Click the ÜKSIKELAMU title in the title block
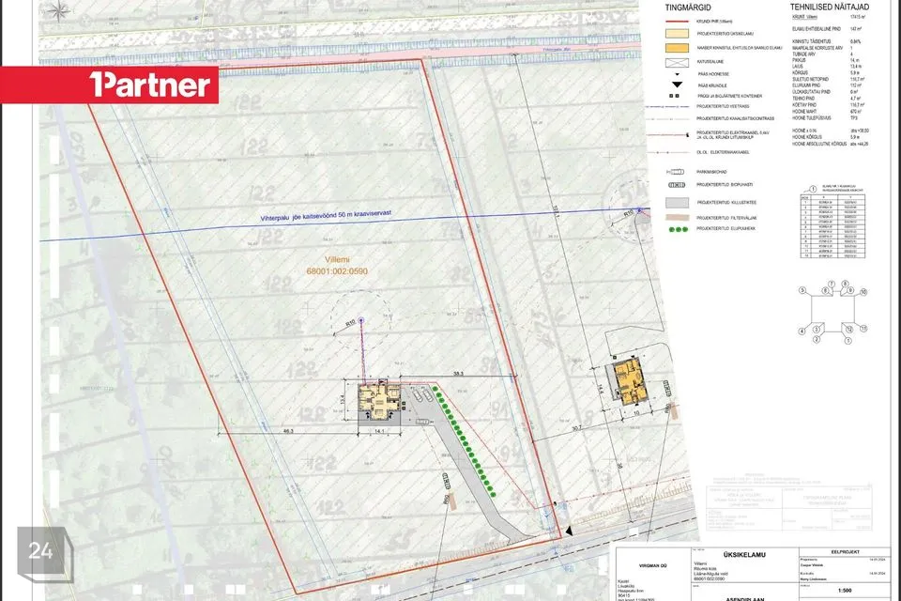Viewport: 901px width, 601px height. pyautogui.click(x=744, y=554)
